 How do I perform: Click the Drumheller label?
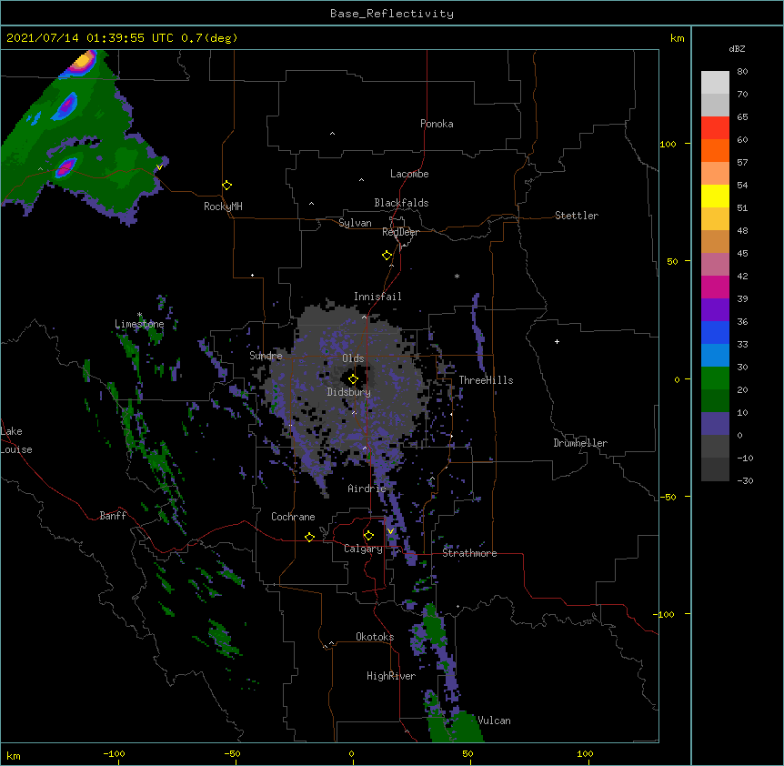(x=580, y=443)
